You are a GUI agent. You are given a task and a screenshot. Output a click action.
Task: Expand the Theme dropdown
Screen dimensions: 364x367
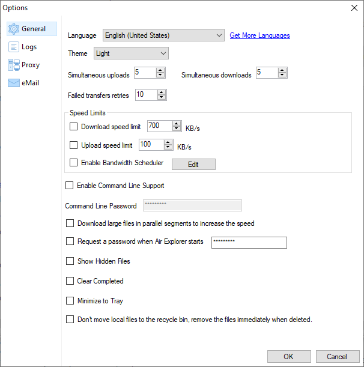tap(131, 53)
